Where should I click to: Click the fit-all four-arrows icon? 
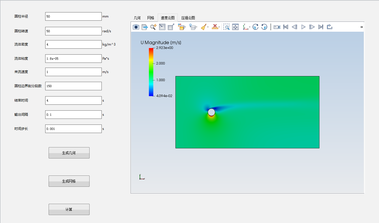pos(235,27)
